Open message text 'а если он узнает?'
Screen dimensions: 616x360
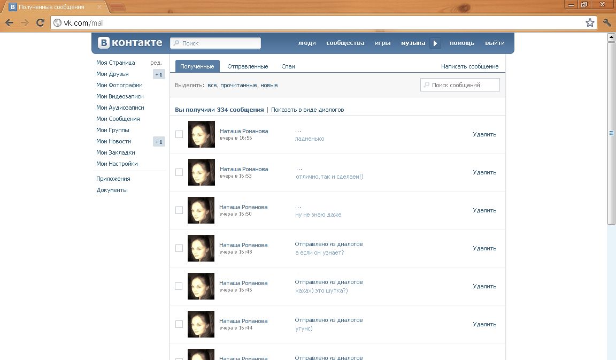[x=319, y=252]
